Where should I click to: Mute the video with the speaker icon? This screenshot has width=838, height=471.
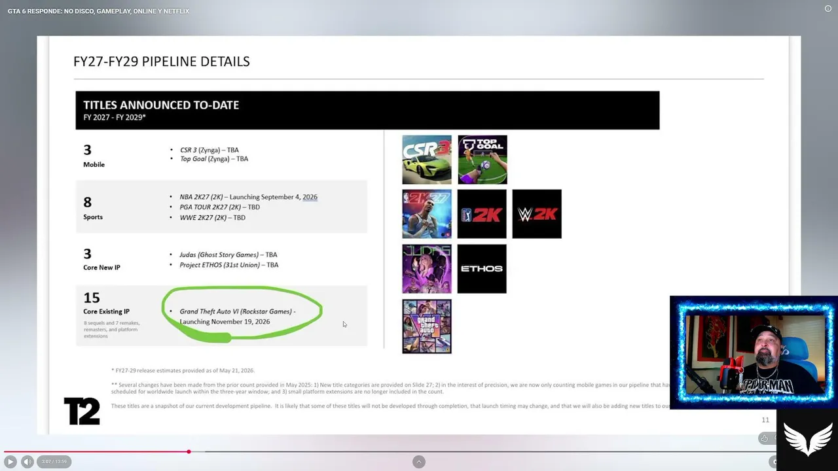(27, 462)
